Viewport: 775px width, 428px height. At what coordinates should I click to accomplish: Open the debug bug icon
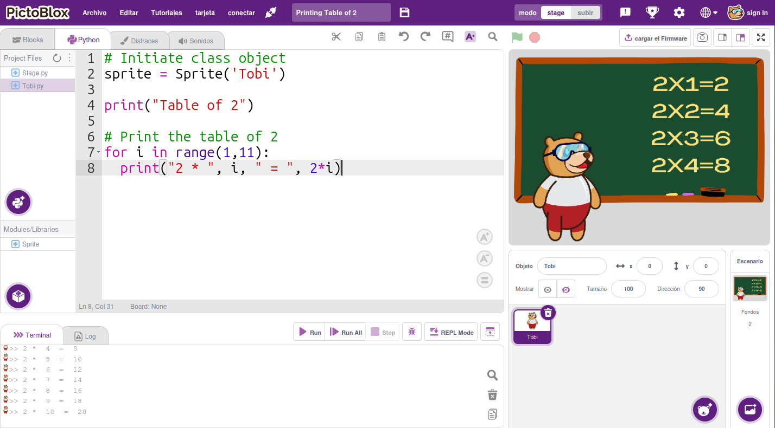click(412, 332)
